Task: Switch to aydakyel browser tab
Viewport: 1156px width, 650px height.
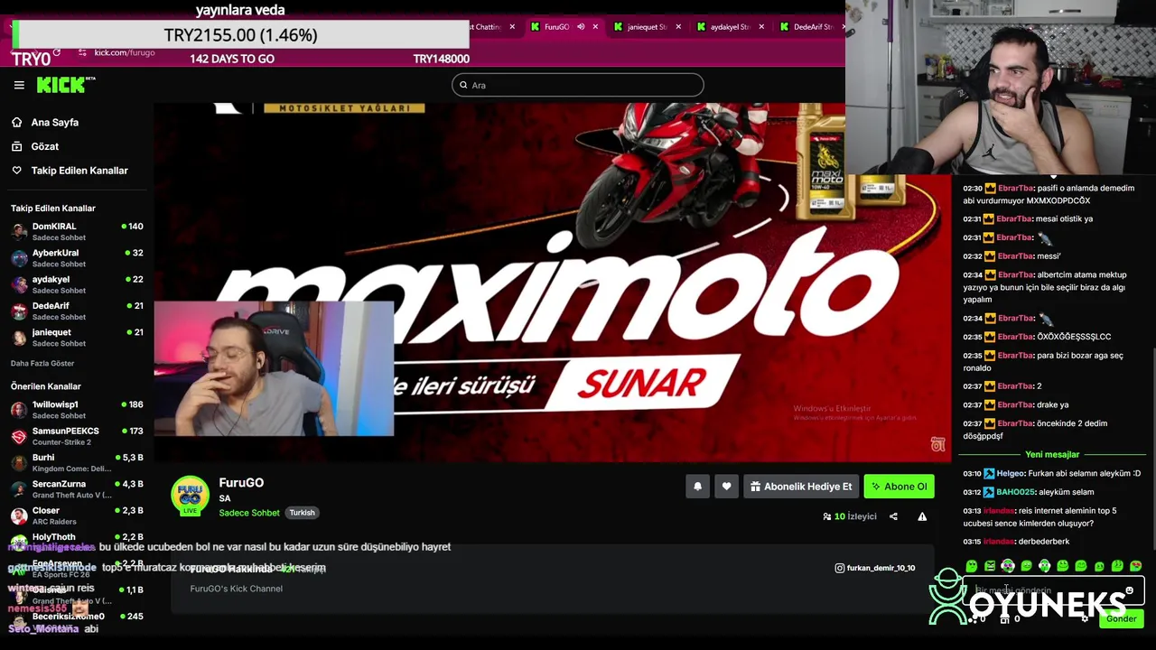Action: (730, 27)
